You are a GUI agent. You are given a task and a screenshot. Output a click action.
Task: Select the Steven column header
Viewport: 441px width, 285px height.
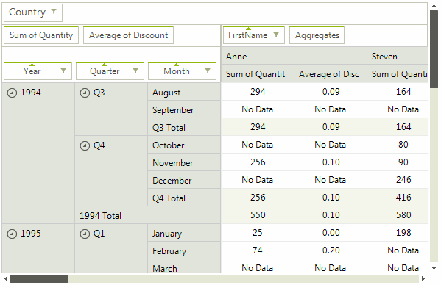[x=398, y=56]
